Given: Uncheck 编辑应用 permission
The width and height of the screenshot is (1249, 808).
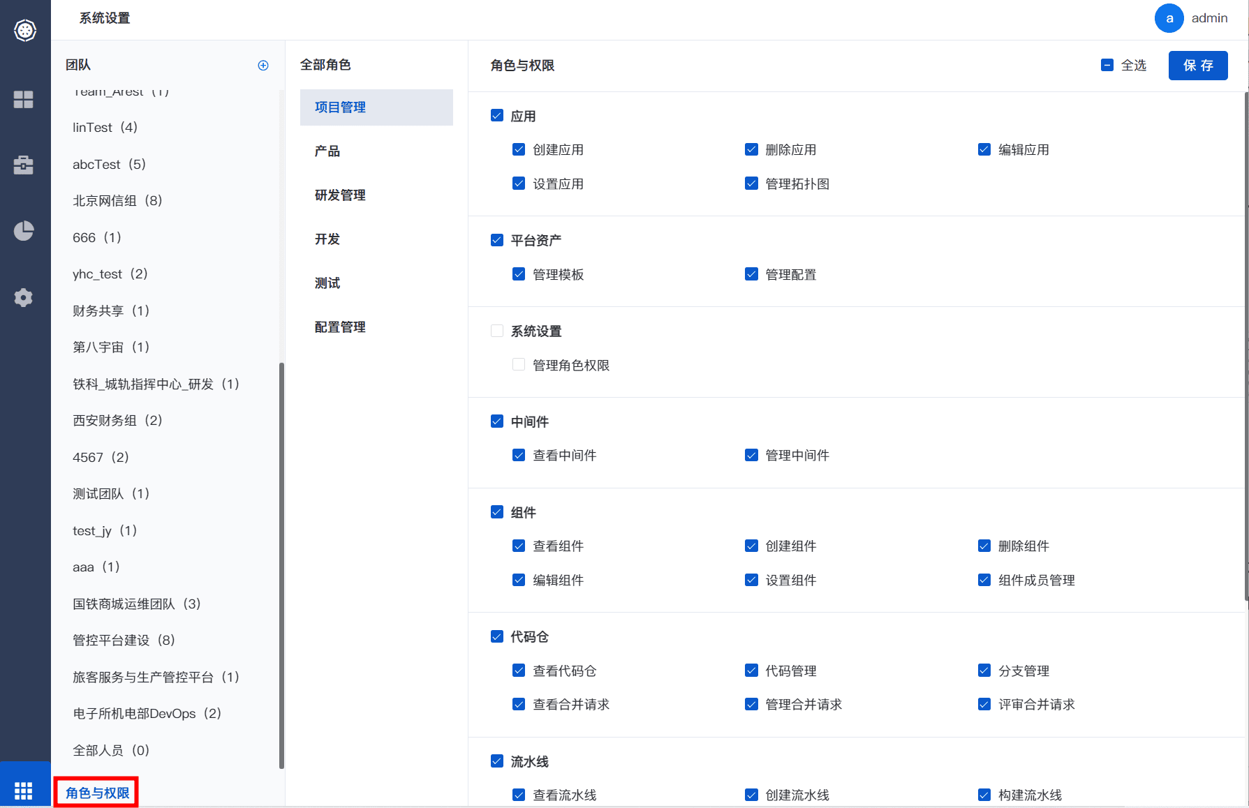Looking at the screenshot, I should (x=984, y=149).
